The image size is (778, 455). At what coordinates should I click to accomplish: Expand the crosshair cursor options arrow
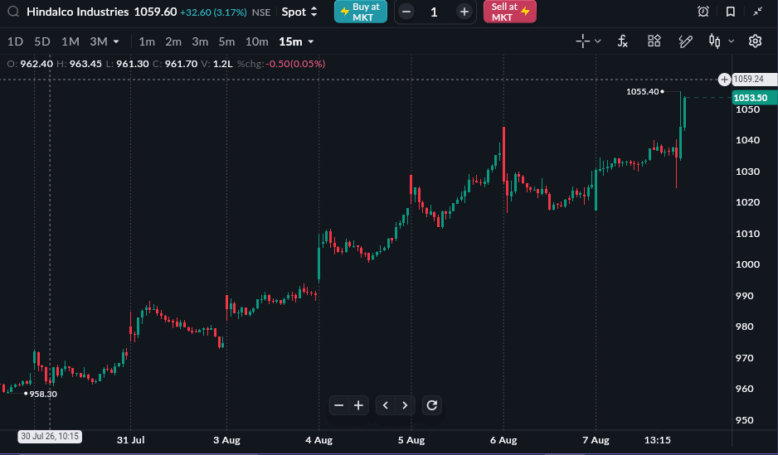click(597, 41)
